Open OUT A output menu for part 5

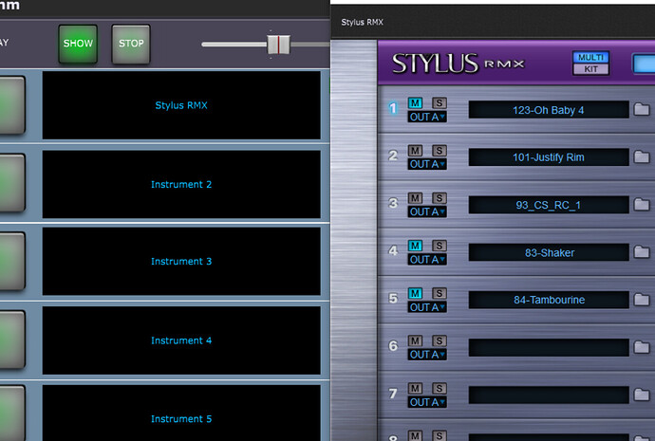point(427,307)
